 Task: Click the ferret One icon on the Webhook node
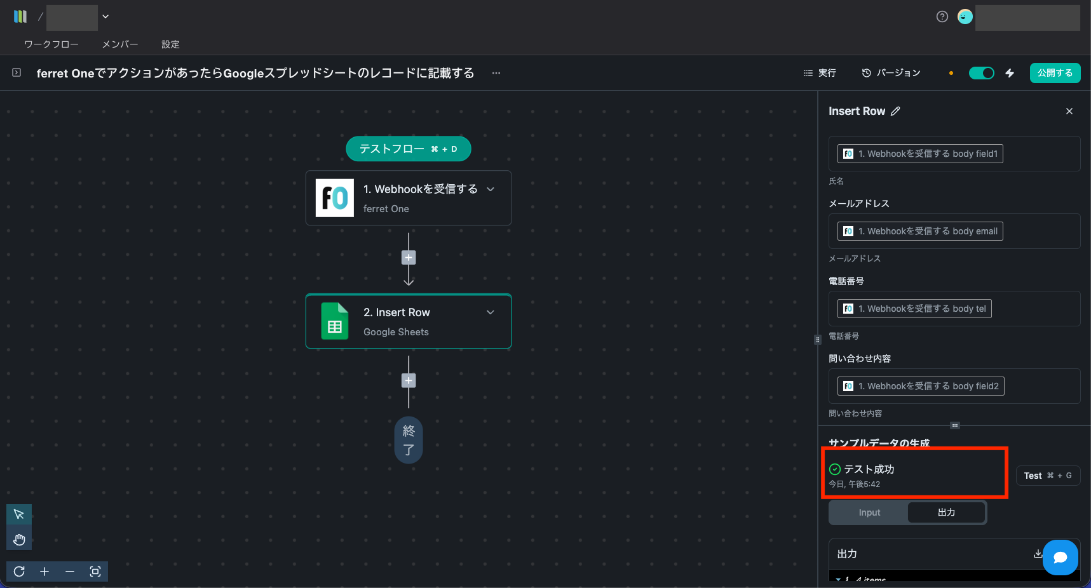[335, 198]
